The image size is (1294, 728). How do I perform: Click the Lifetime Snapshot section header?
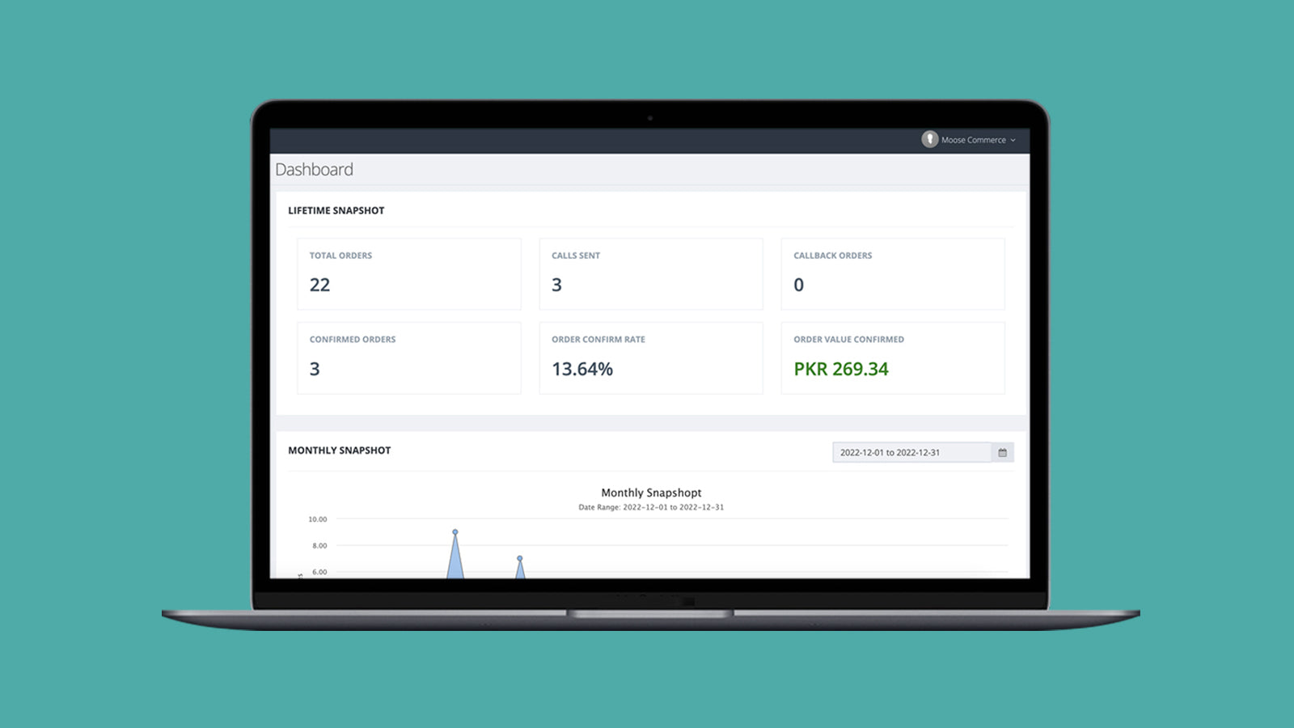coord(336,210)
